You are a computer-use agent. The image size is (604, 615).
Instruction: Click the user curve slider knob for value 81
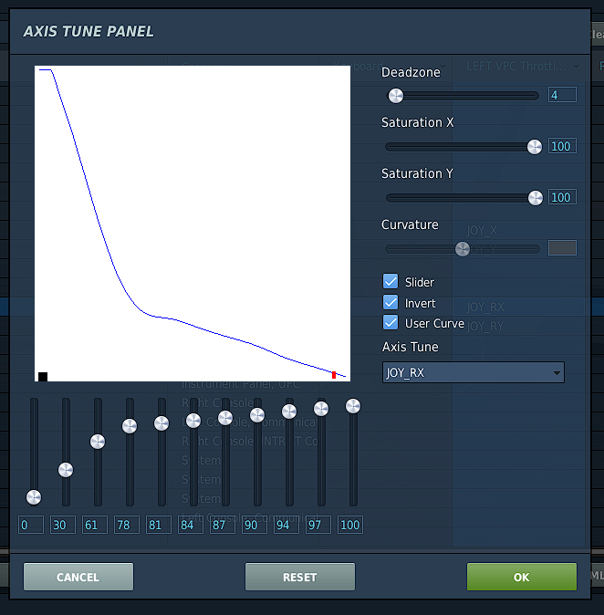(x=161, y=423)
